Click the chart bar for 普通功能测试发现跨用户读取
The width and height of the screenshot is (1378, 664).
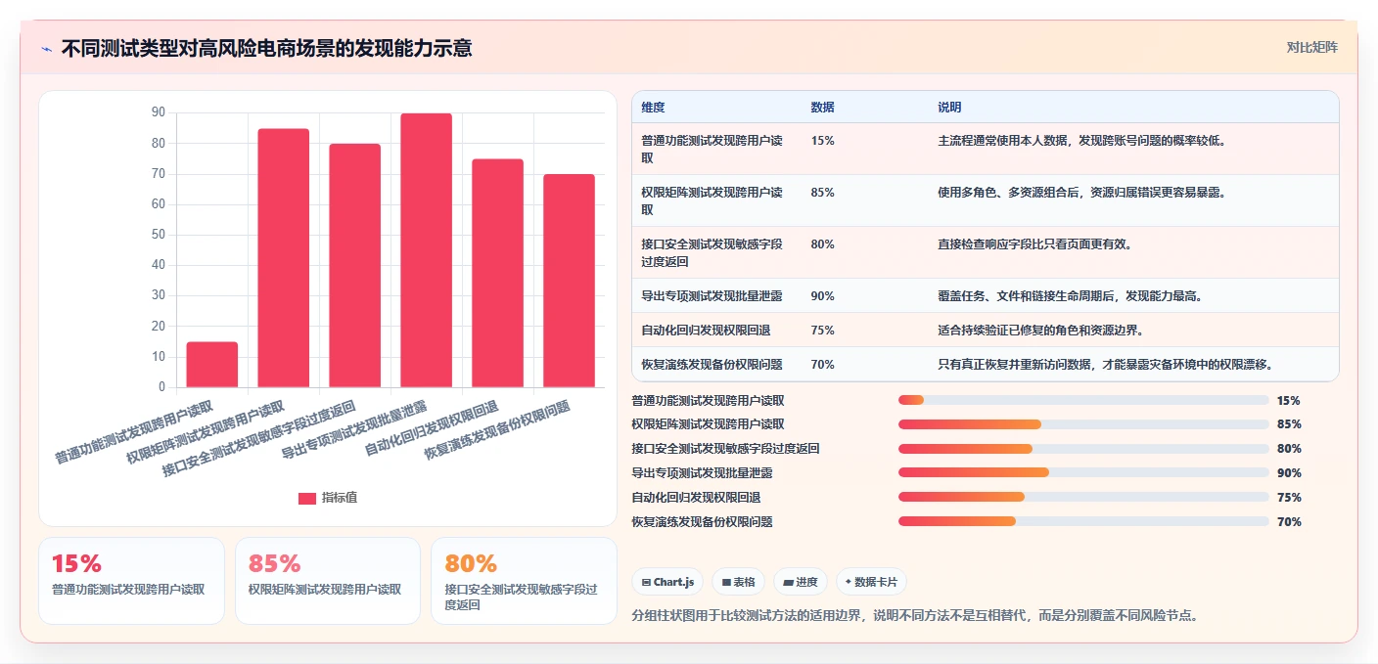212,365
